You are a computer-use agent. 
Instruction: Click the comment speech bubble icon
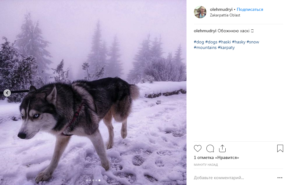point(210,148)
